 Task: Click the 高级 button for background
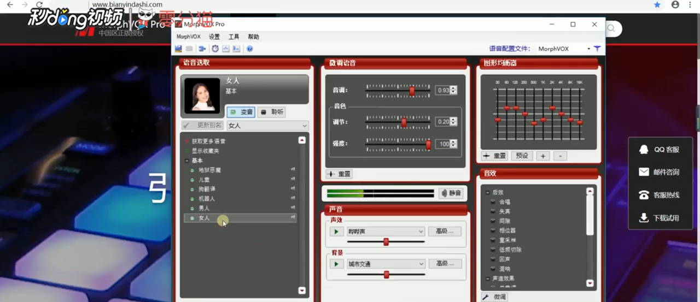pyautogui.click(x=445, y=264)
